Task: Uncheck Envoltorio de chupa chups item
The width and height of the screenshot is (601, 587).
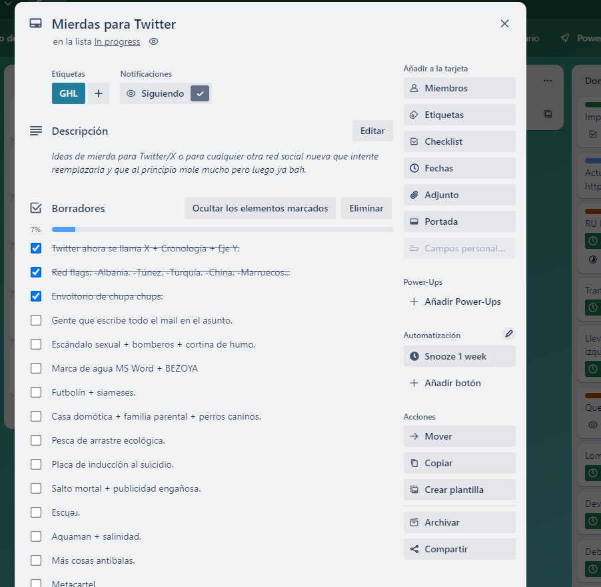Action: [36, 296]
